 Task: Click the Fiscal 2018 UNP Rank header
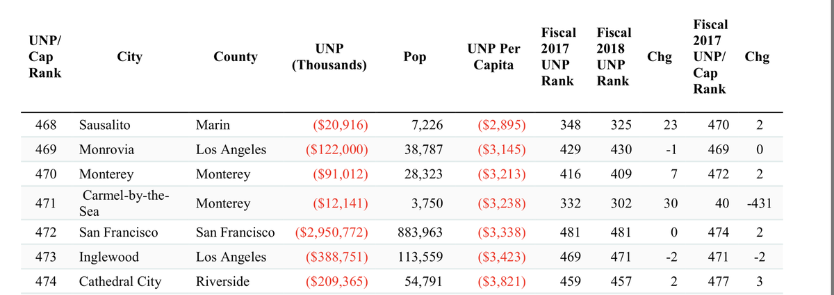614,57
